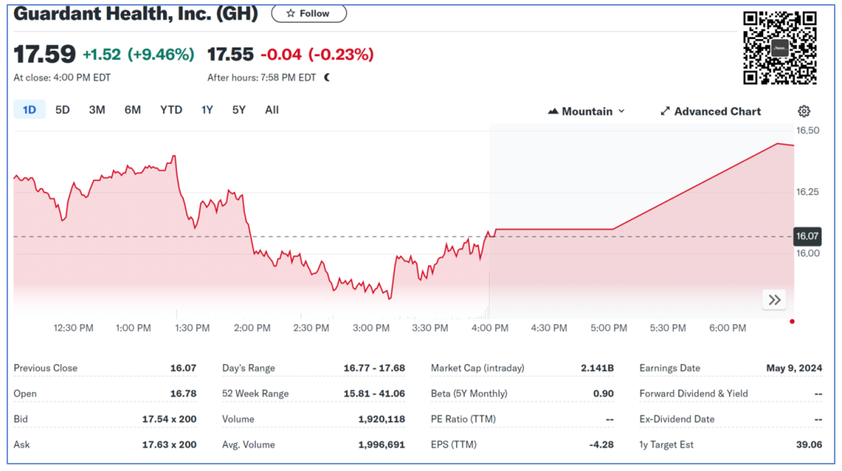The image size is (842, 471).
Task: Click the double-arrow expand chart icon
Action: (773, 300)
